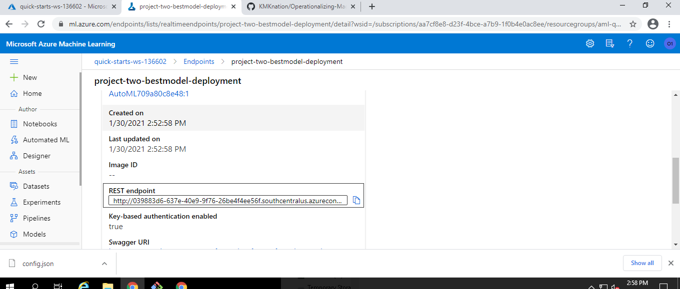Go to Endpoints breadcrumb
Image resolution: width=680 pixels, height=289 pixels.
pos(199,61)
